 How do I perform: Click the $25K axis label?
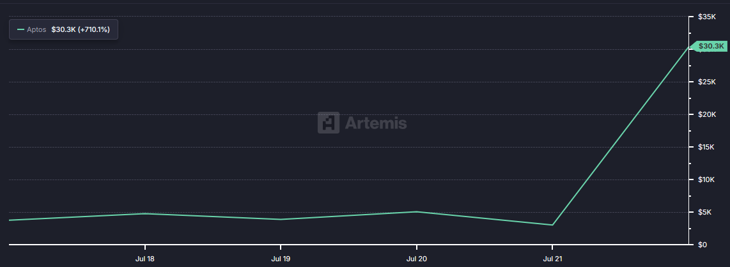point(707,82)
